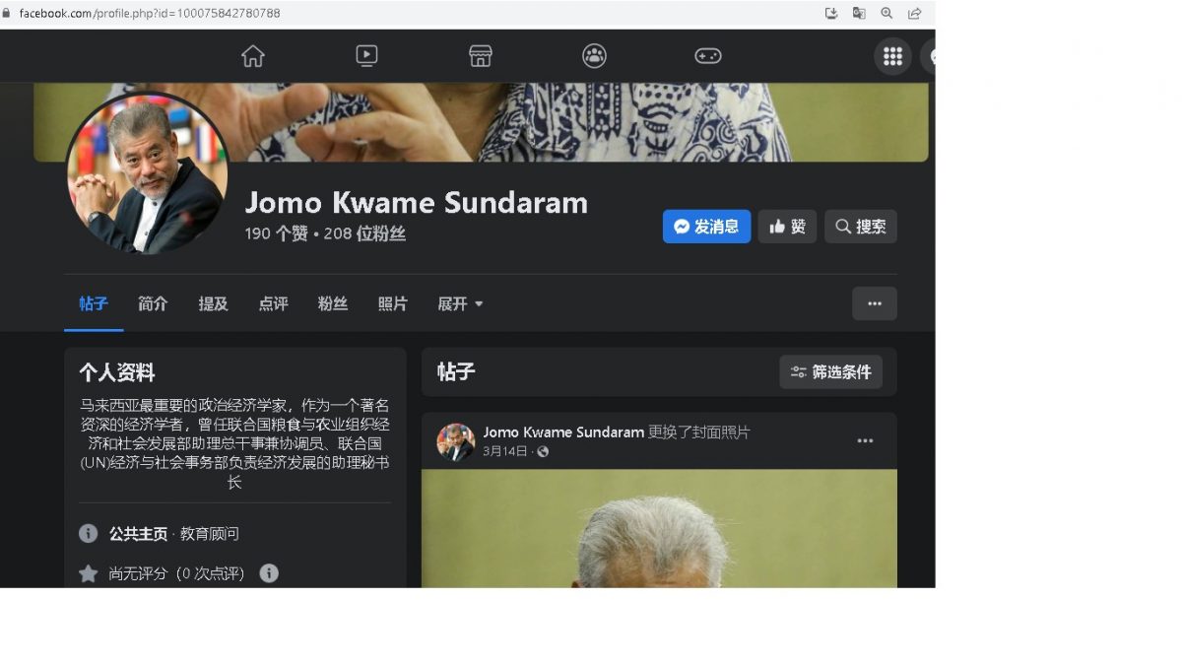1182x665 pixels.
Task: Open the nine-dot menu grid
Action: [x=892, y=56]
